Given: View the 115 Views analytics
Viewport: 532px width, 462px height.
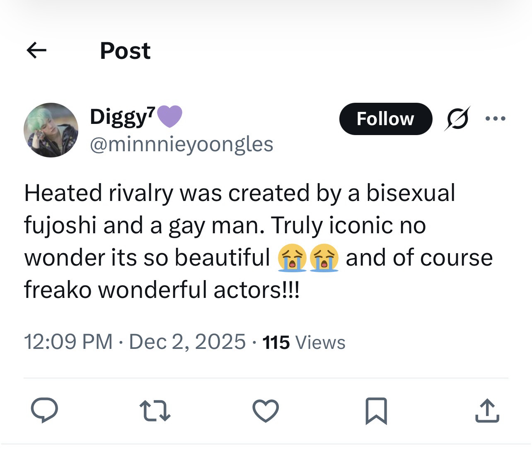Looking at the screenshot, I should 304,343.
